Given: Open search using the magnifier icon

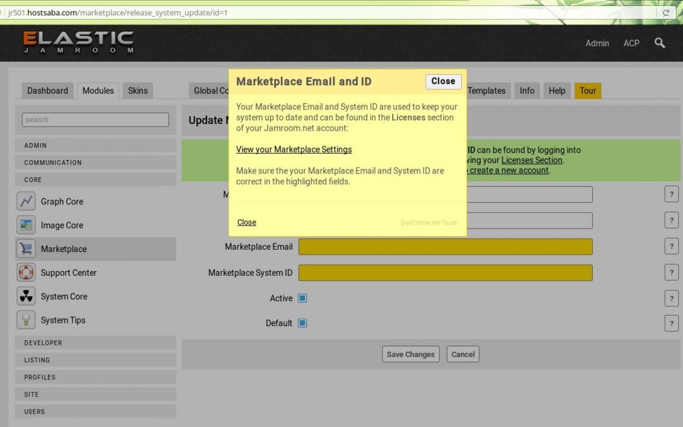Looking at the screenshot, I should pos(660,43).
